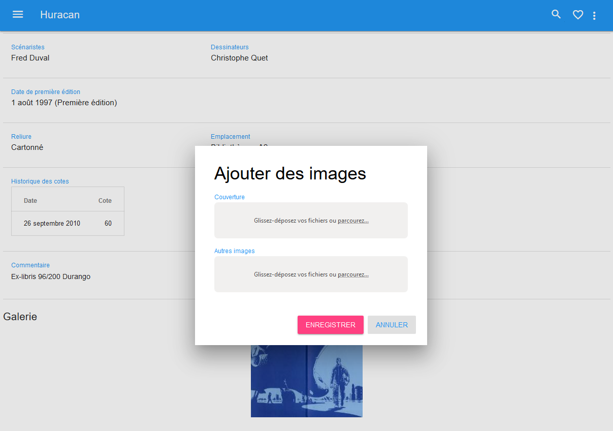Click the ENREGISTRER button
The width and height of the screenshot is (613, 431).
coord(331,325)
